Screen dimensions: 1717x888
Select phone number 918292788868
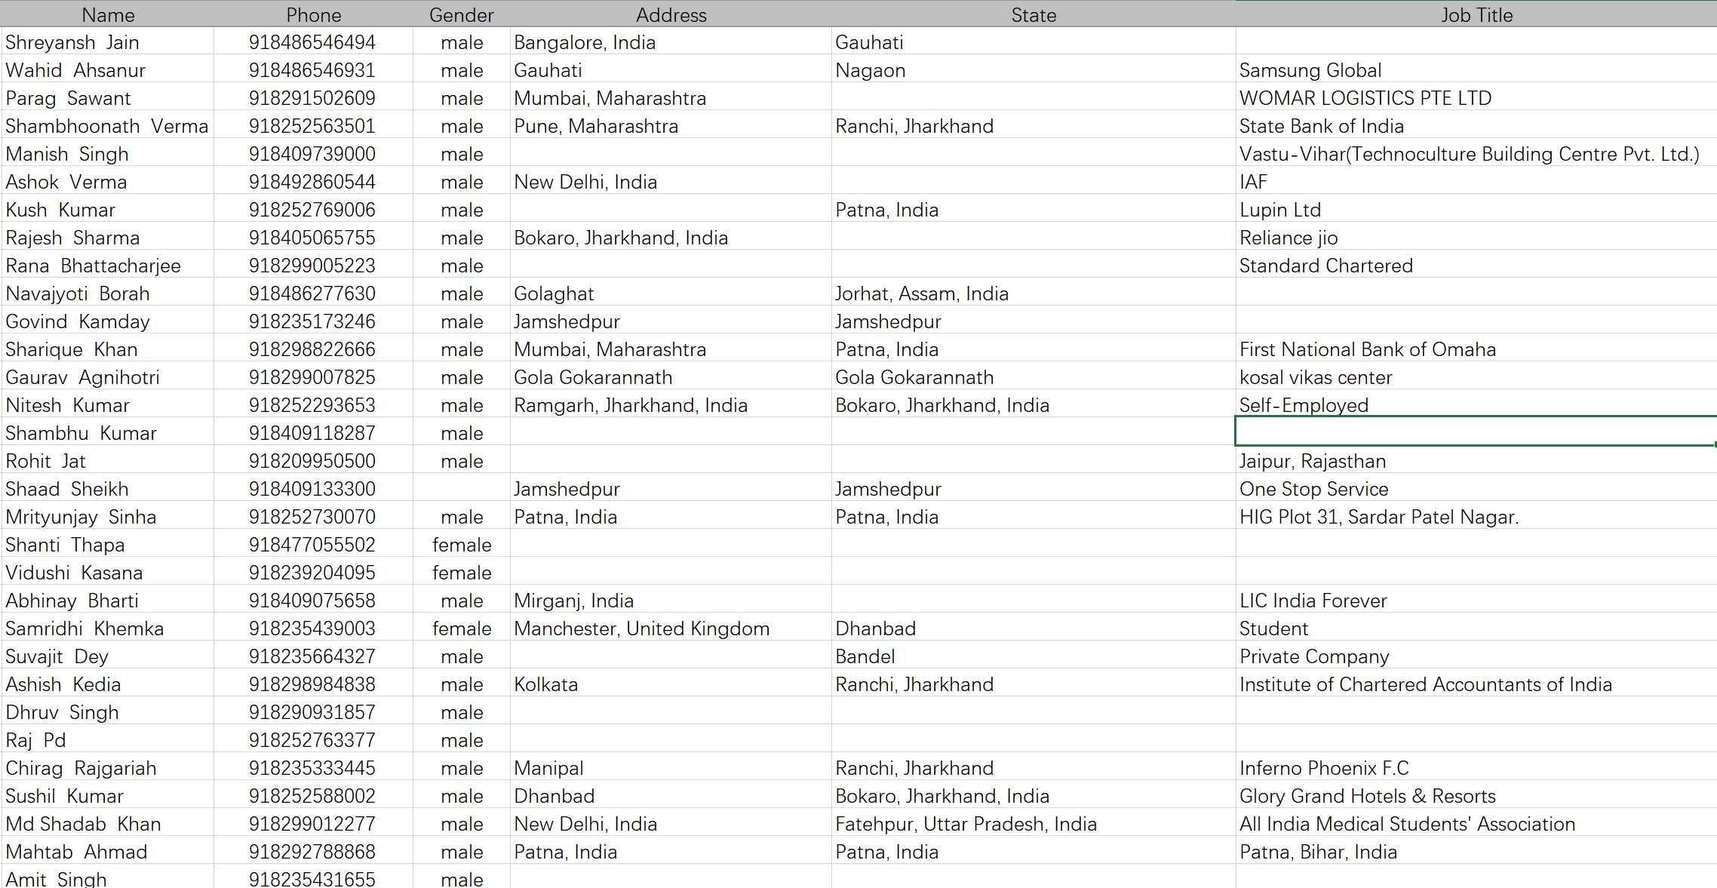tap(313, 852)
